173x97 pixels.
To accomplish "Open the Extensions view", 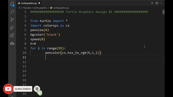I will pos(12,35).
